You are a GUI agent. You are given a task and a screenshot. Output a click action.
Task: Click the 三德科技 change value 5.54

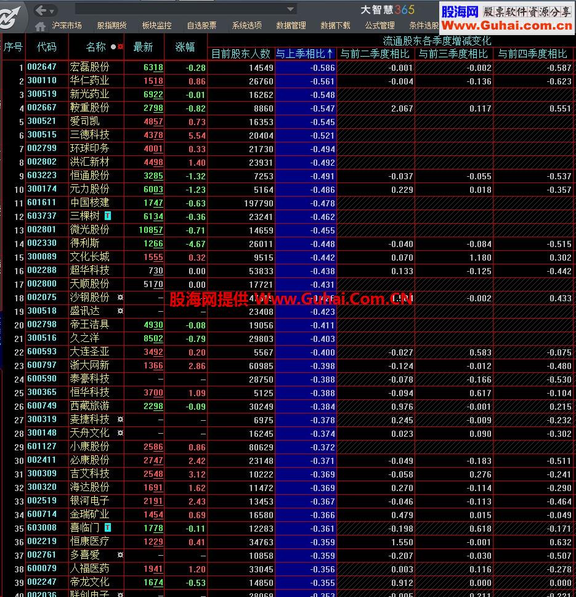(x=197, y=136)
